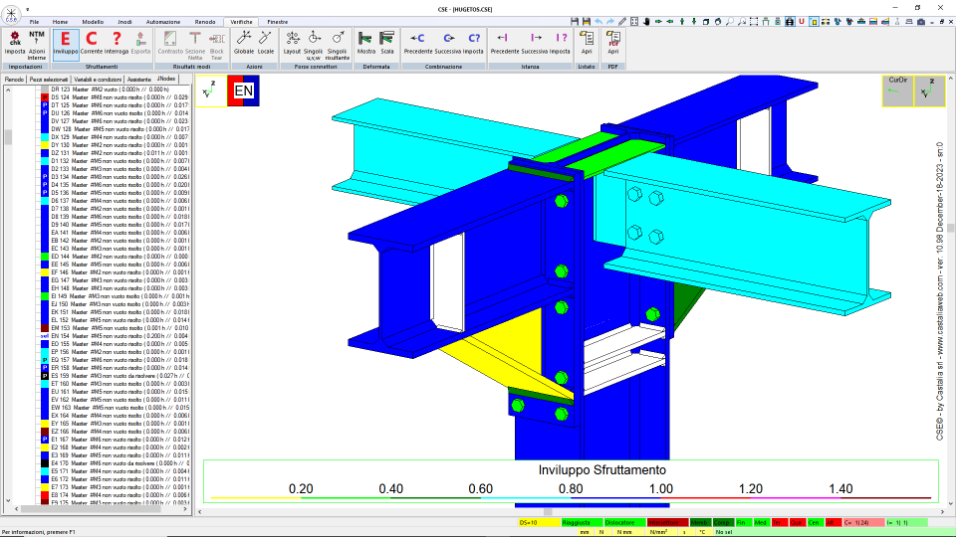Click the Layout connector forces icon
This screenshot has width=956, height=537.
pos(292,44)
